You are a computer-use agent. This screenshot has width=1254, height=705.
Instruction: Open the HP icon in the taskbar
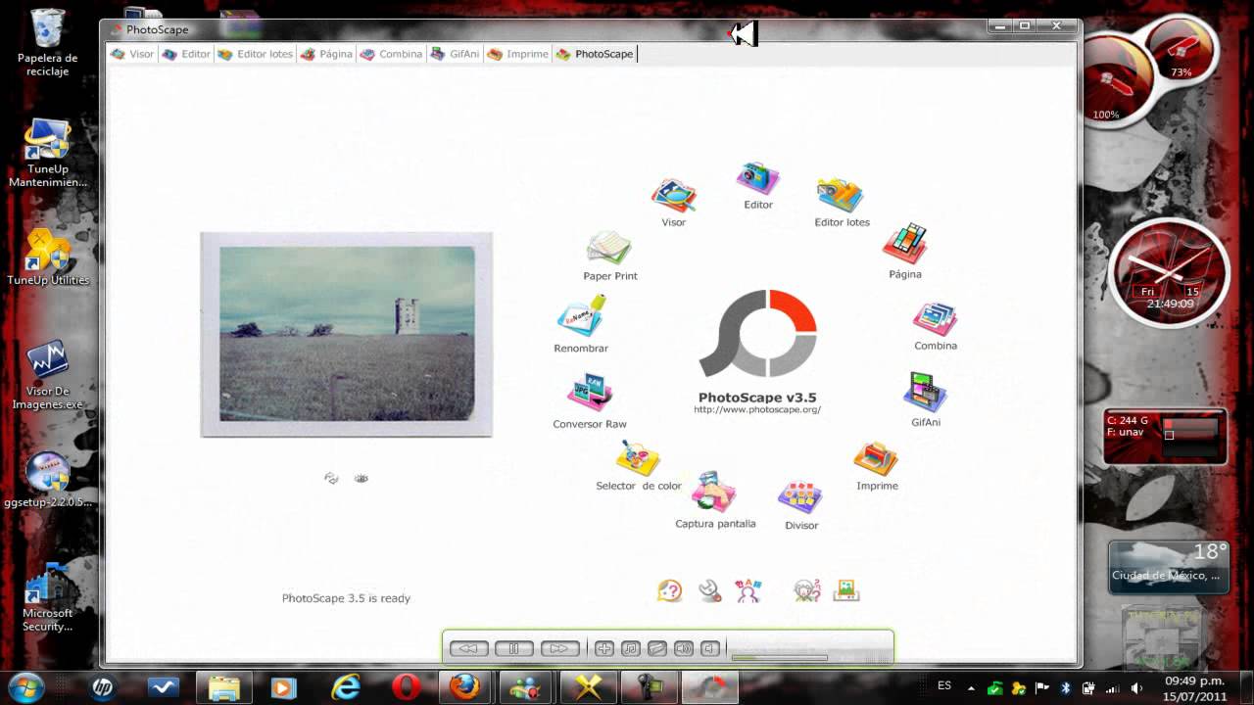click(x=103, y=688)
